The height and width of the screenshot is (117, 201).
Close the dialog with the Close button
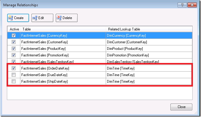coord(181,107)
